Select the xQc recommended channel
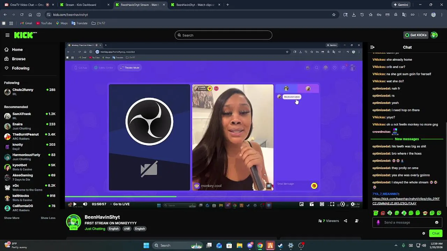 point(30,188)
